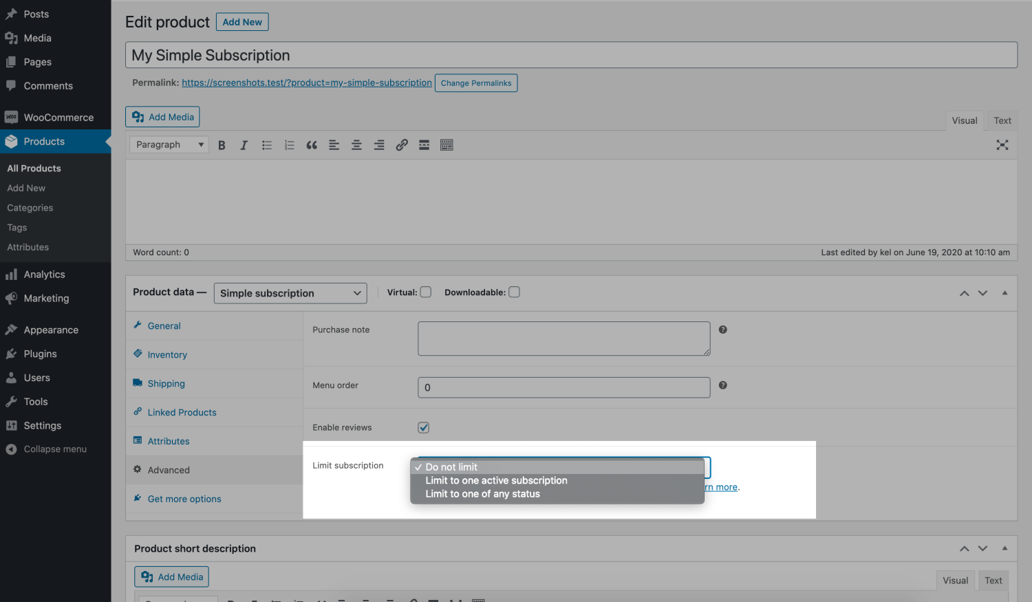Image resolution: width=1032 pixels, height=602 pixels.
Task: Open the Paragraph format dropdown
Action: 168,144
